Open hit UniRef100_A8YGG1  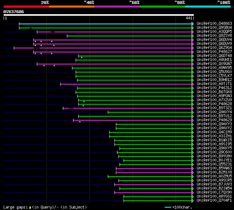[214, 196]
